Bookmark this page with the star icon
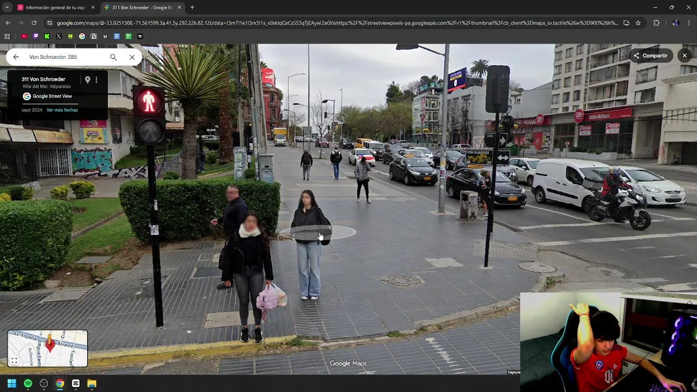This screenshot has width=697, height=392. click(638, 23)
